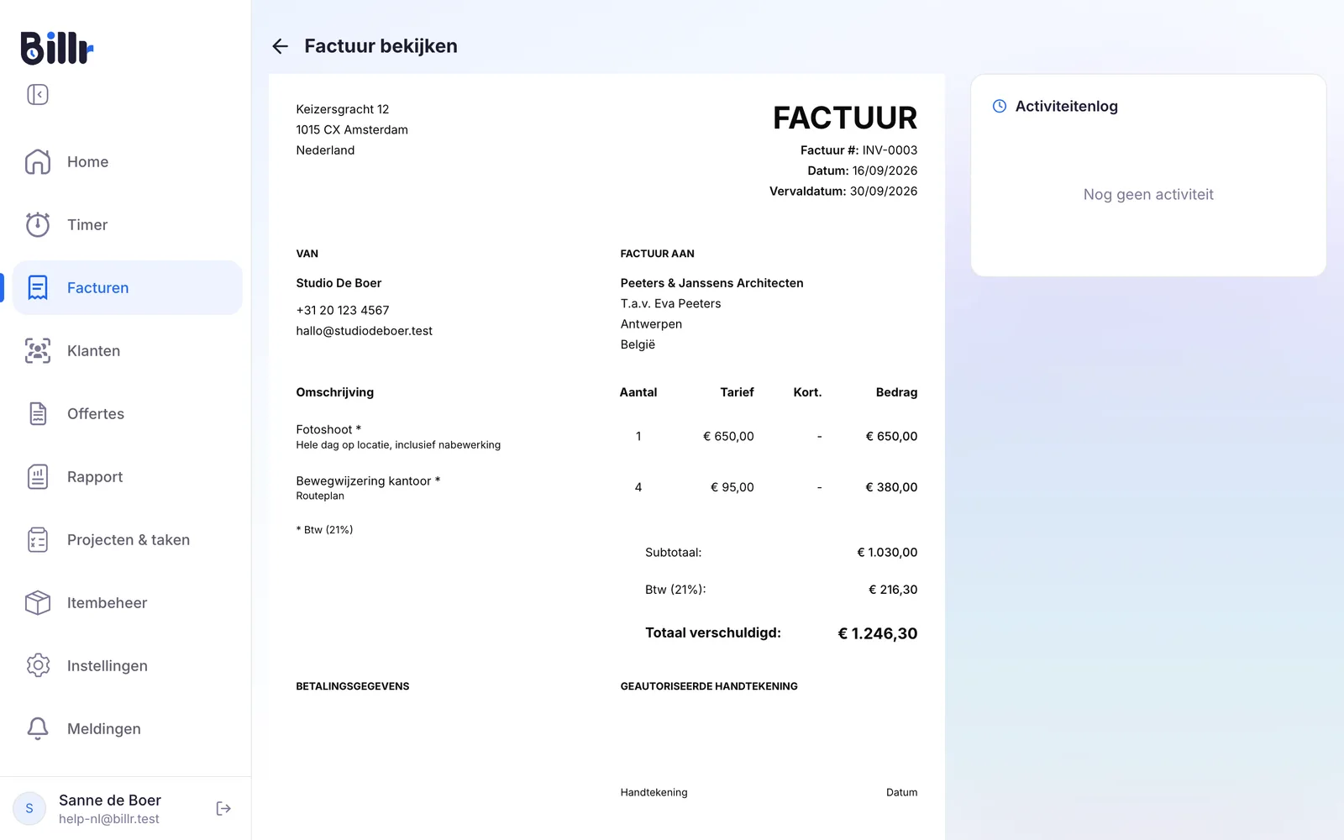This screenshot has height=840, width=1344.
Task: Click the Instellingen gear icon
Action: point(38,665)
